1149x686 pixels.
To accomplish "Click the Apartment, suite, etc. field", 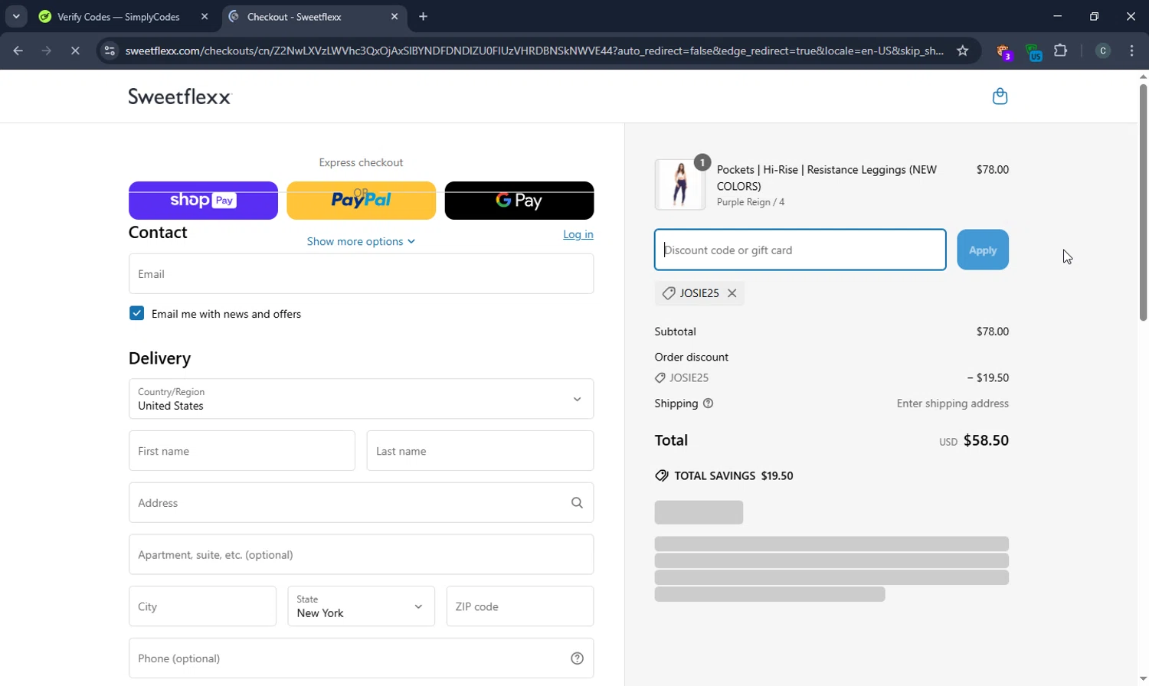I will coord(361,554).
